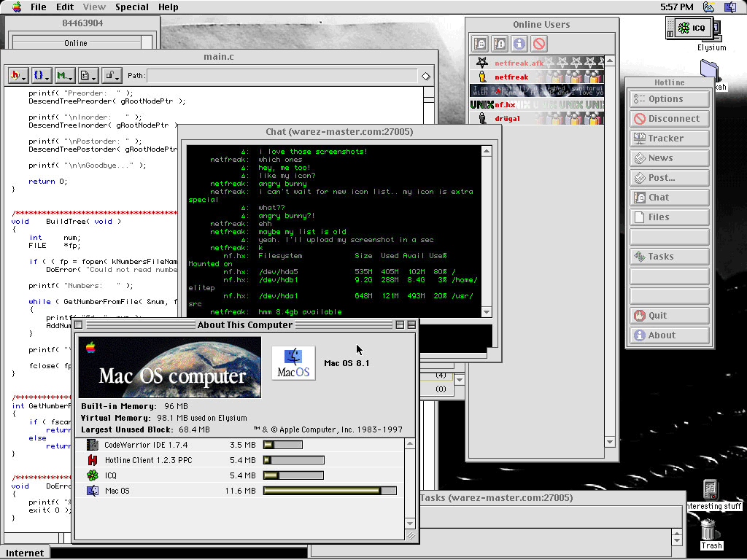Click the red kick user icon

click(x=539, y=44)
